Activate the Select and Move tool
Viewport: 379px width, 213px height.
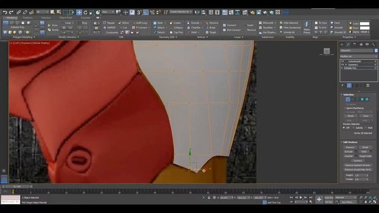coord(79,12)
